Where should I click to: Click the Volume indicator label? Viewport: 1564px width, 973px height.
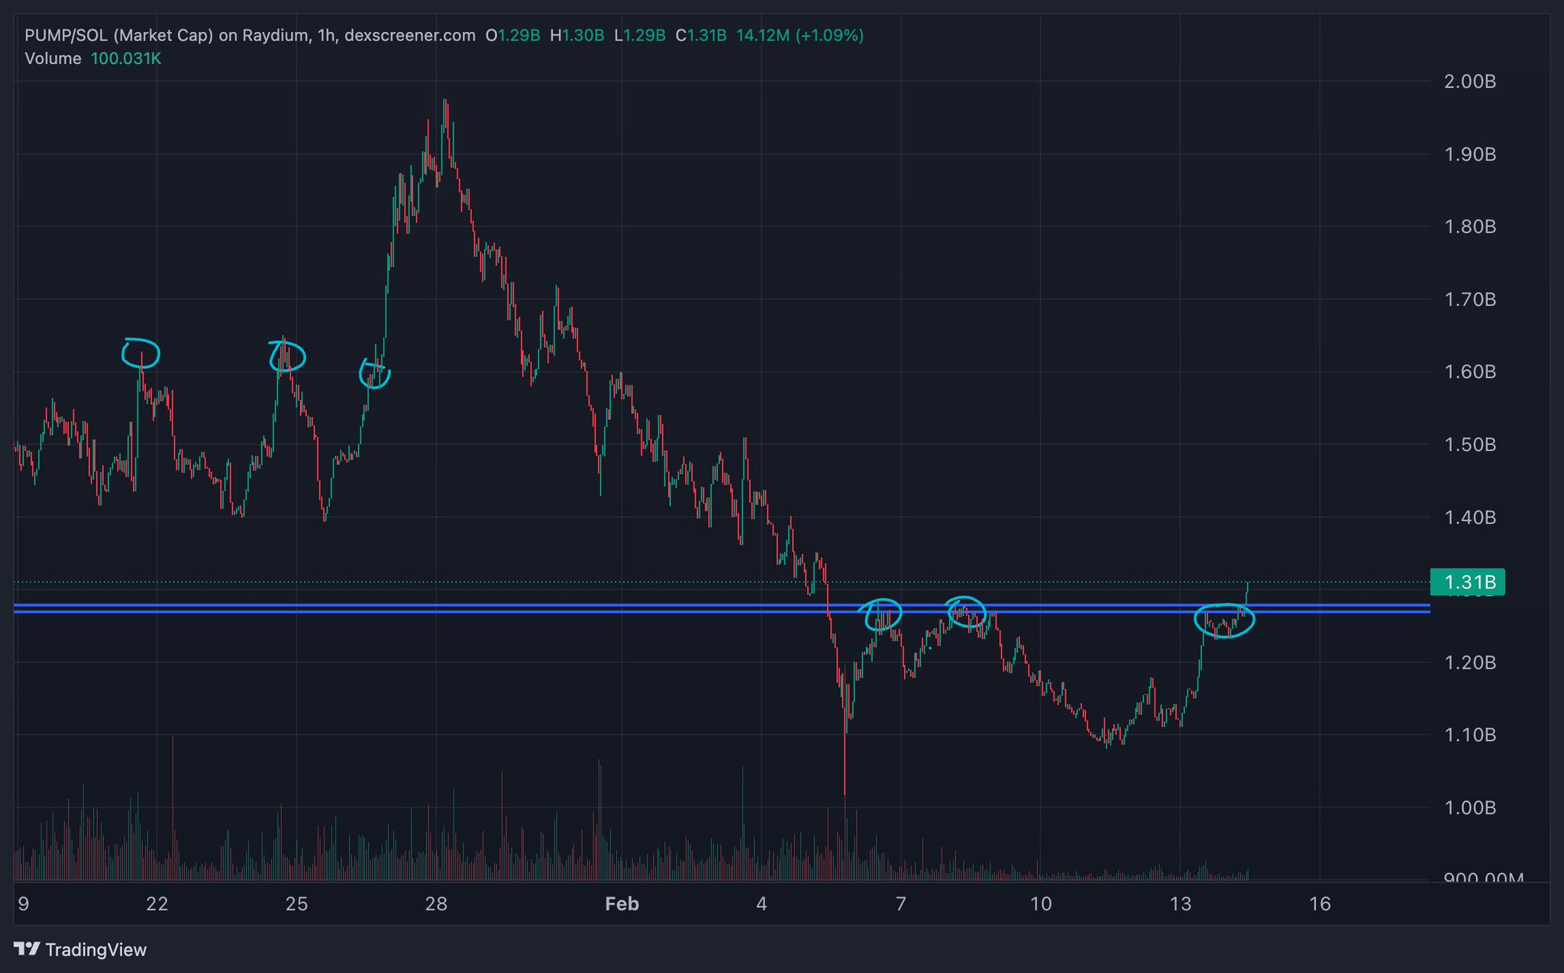53,59
